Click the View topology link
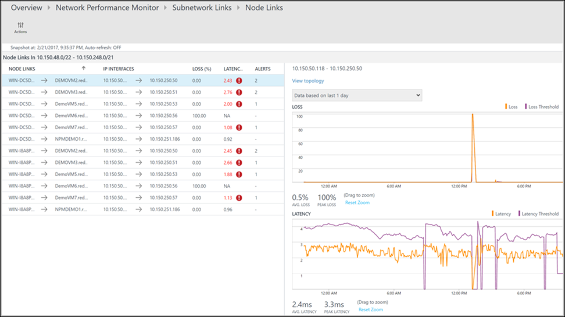 tap(308, 81)
